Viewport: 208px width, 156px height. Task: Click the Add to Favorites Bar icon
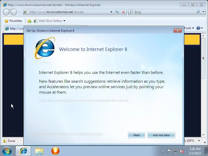29,21
